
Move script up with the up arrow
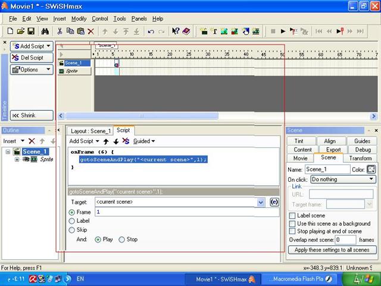[x=107, y=141]
